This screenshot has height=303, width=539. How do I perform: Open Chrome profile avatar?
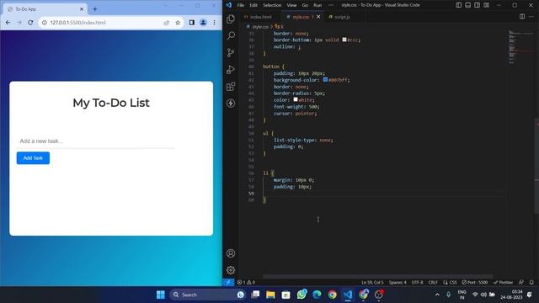pos(203,23)
